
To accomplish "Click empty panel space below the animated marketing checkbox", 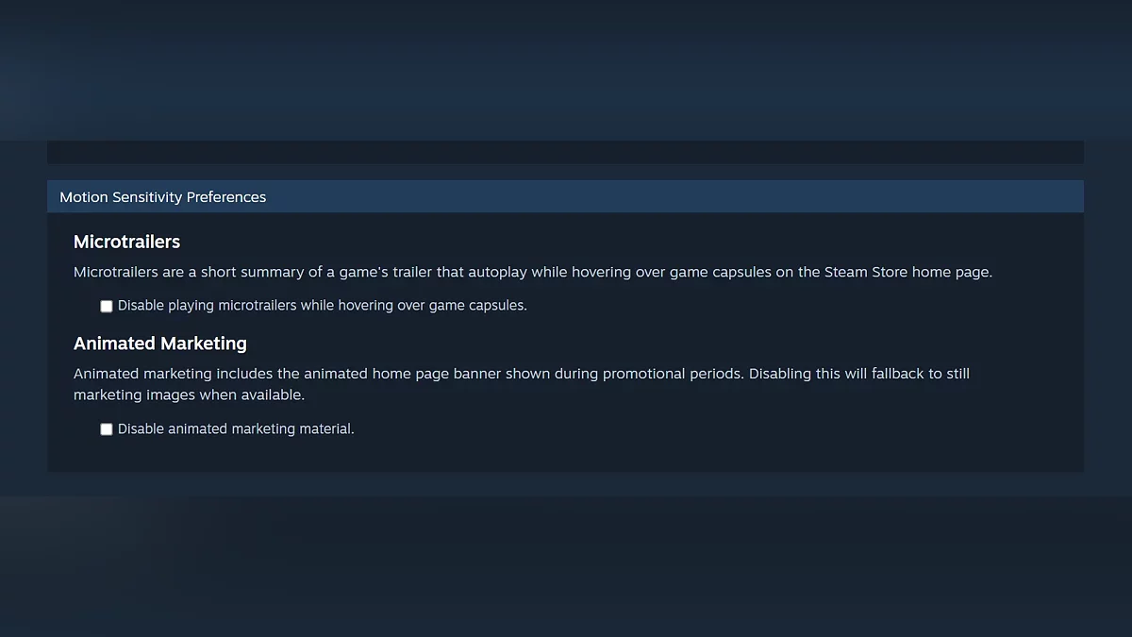I will tap(566, 455).
